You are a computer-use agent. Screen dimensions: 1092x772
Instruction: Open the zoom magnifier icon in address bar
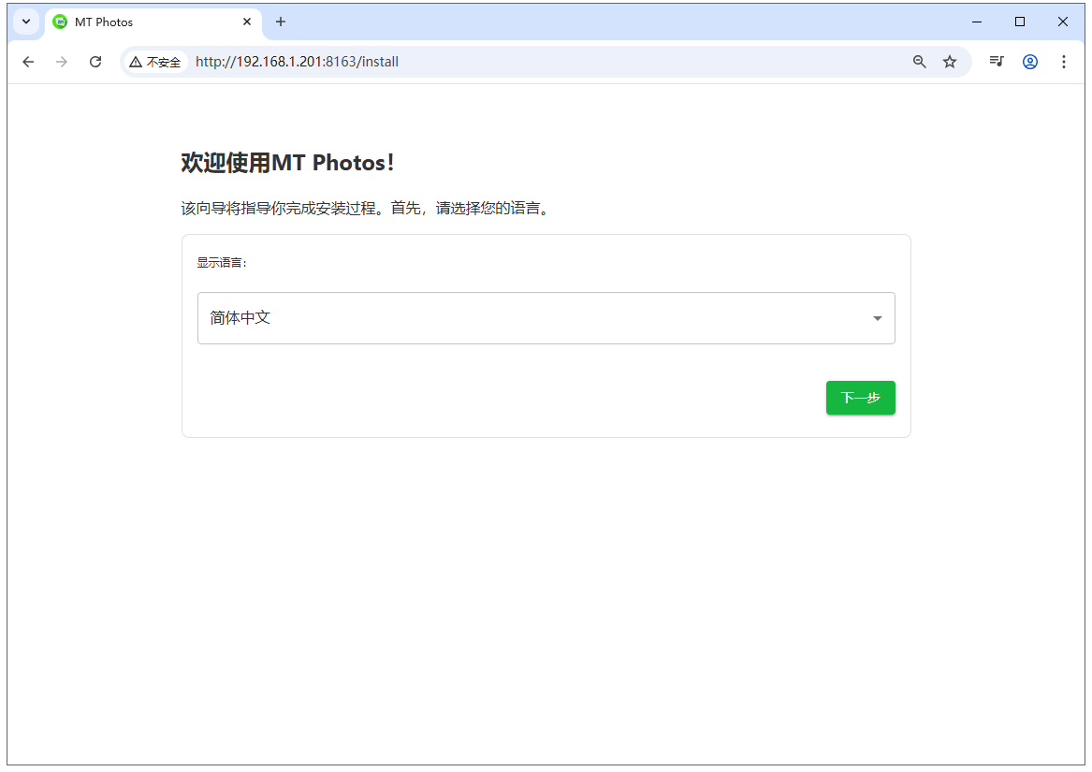(x=919, y=62)
